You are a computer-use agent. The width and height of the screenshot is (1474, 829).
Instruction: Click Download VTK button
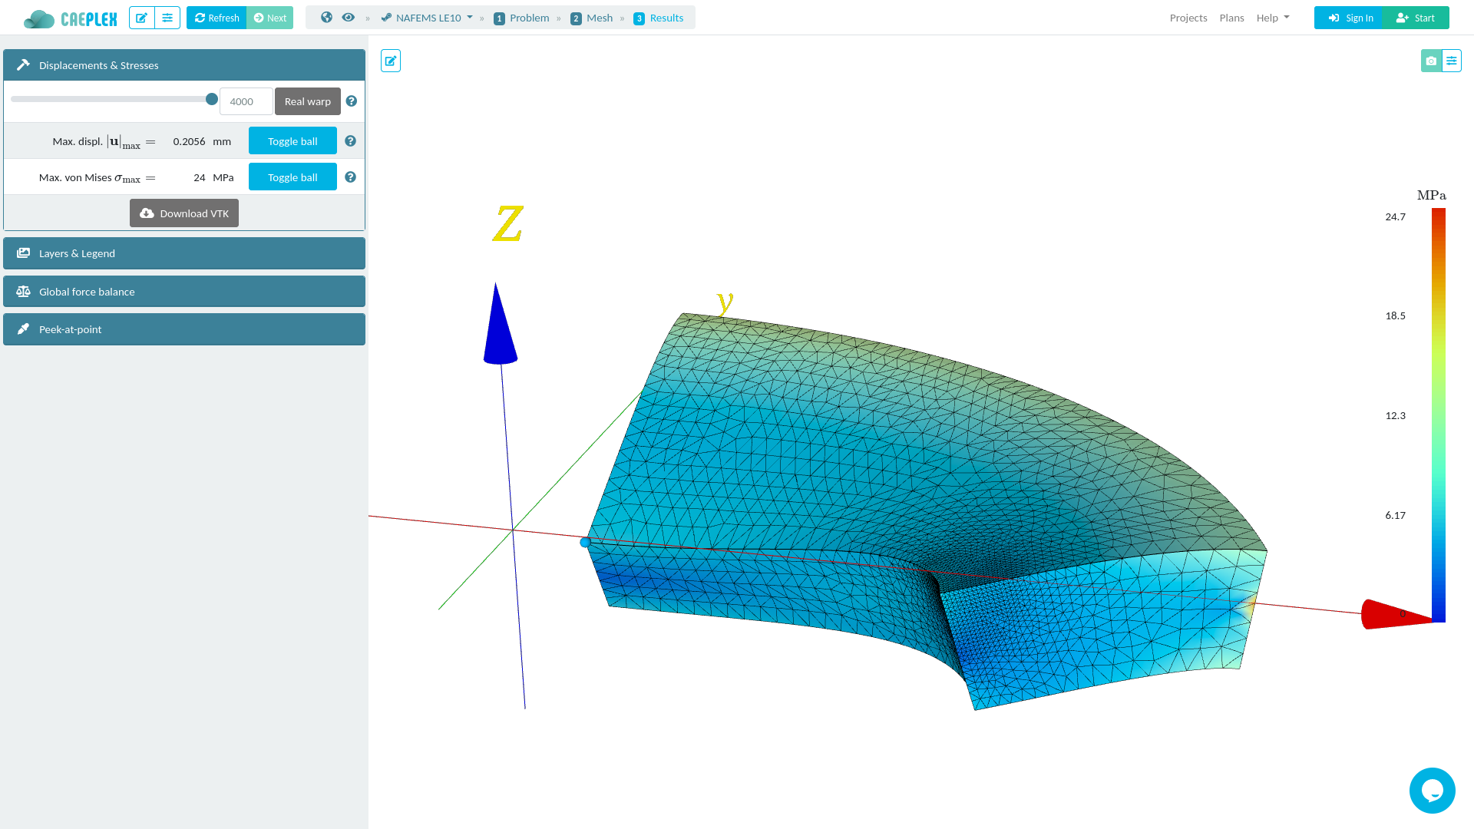coord(183,212)
